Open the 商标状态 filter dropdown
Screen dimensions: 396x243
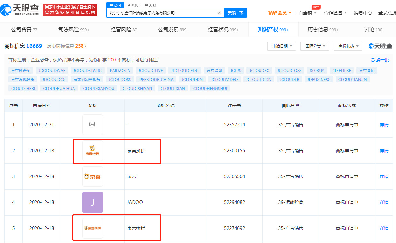[x=348, y=46]
